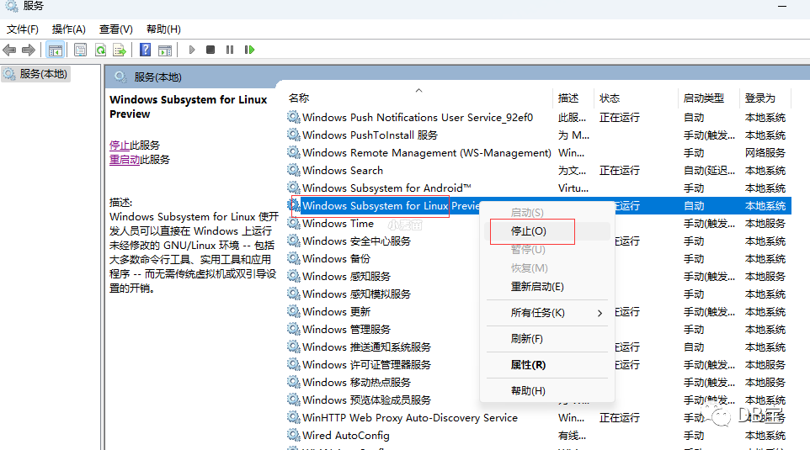
Task: Open the 操作(A) menu
Action: [69, 29]
